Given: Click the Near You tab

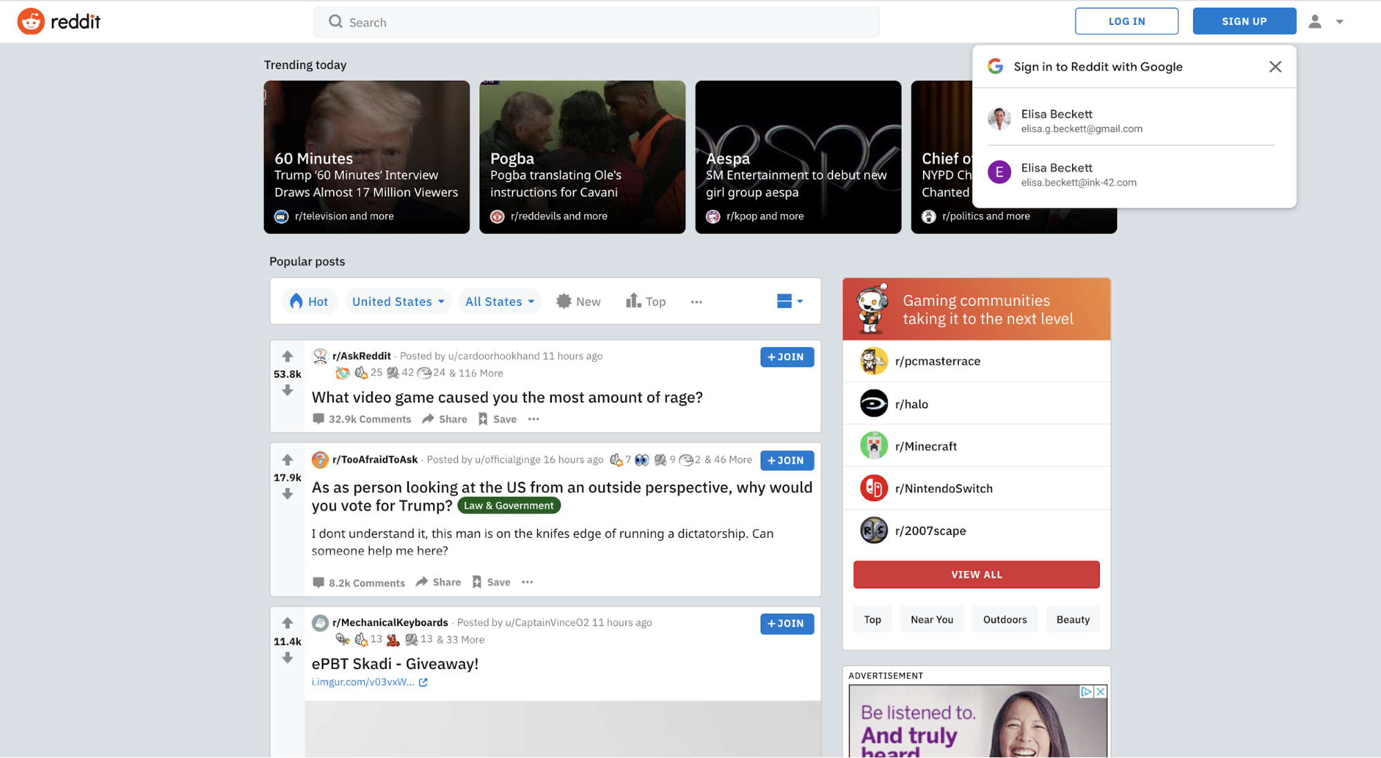Looking at the screenshot, I should tap(931, 619).
